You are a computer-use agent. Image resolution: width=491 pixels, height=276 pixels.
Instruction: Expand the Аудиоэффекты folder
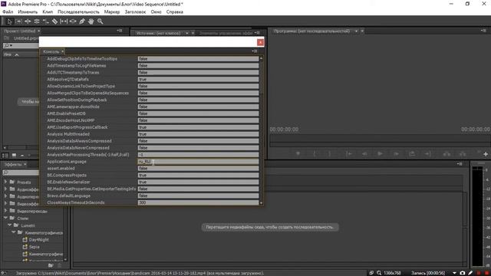(5, 189)
